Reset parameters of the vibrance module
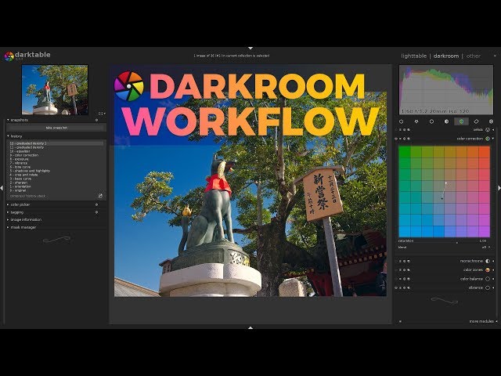Screen dimensions: 501x376 [405, 287]
